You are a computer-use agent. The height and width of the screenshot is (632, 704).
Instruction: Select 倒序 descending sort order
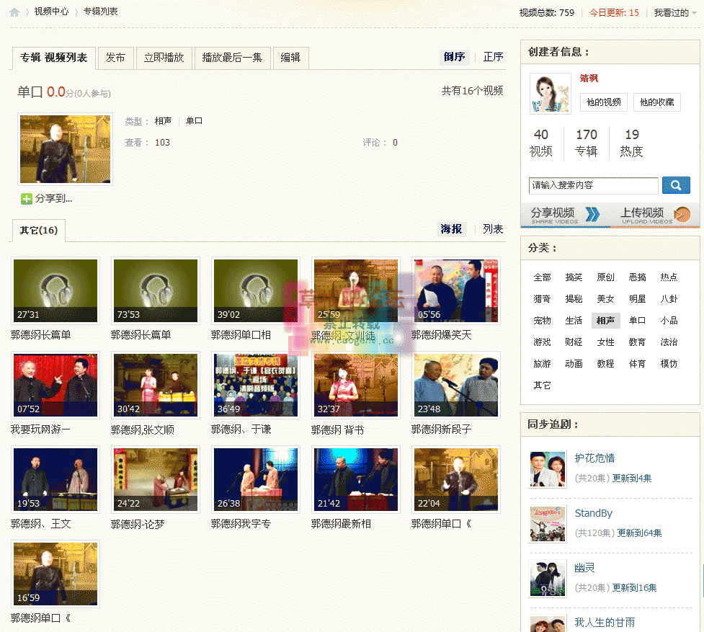(454, 57)
